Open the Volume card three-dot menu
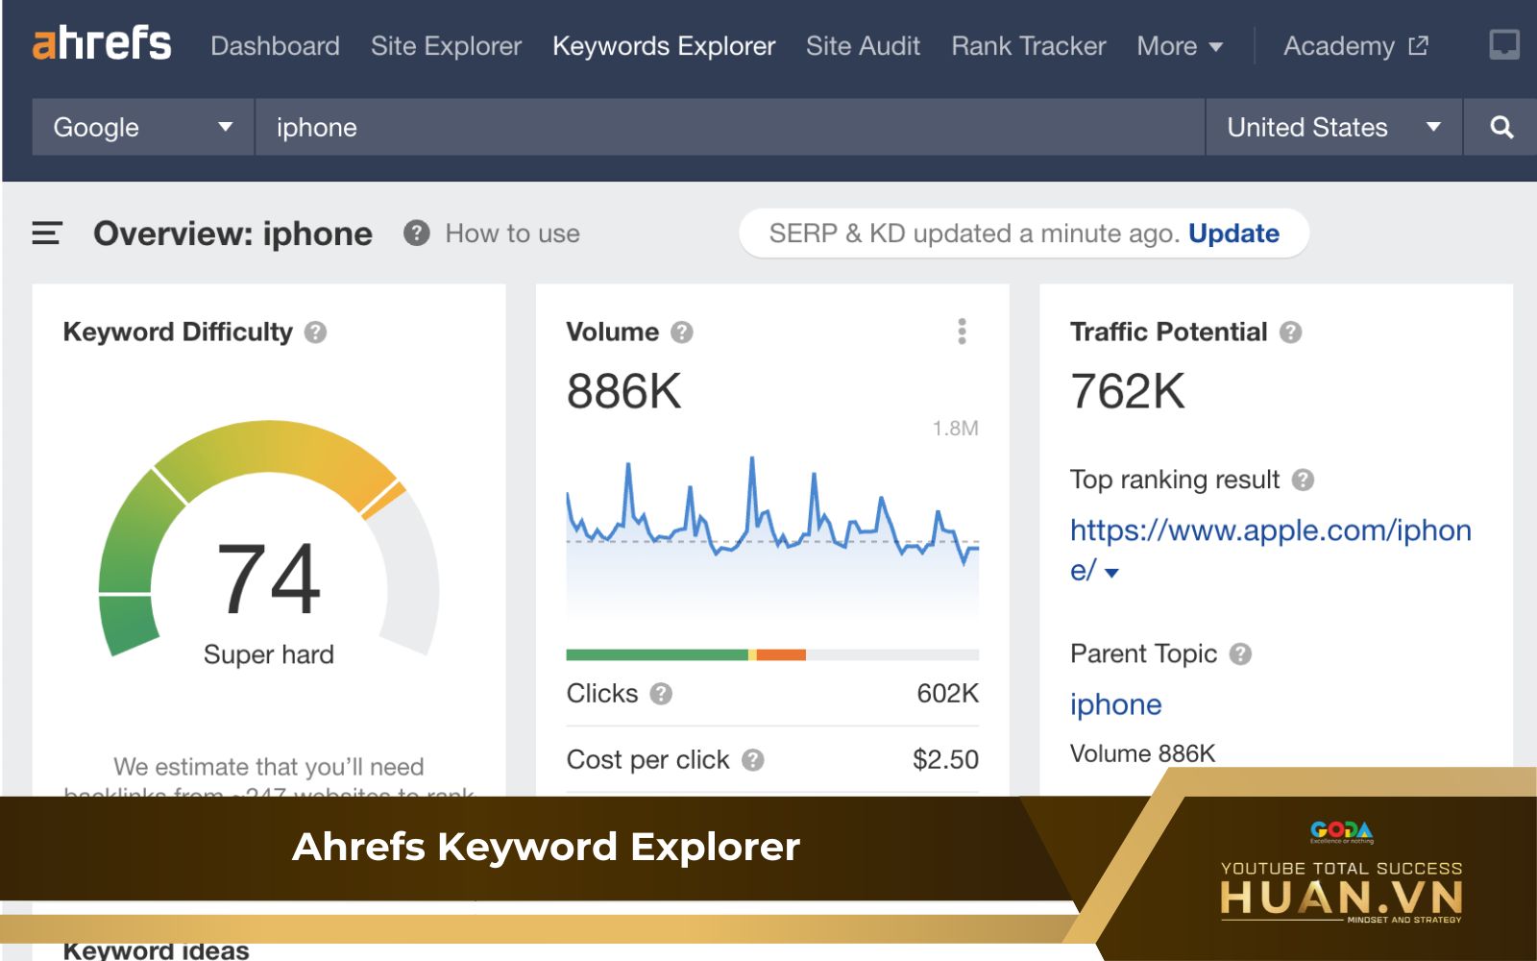 (x=962, y=332)
